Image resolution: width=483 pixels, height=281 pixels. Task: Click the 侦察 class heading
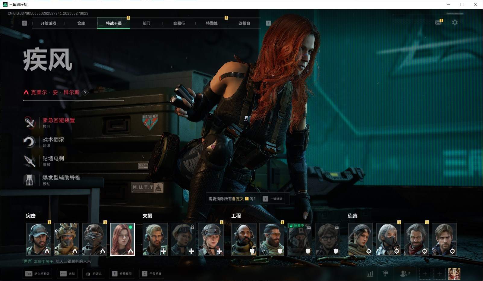click(353, 216)
